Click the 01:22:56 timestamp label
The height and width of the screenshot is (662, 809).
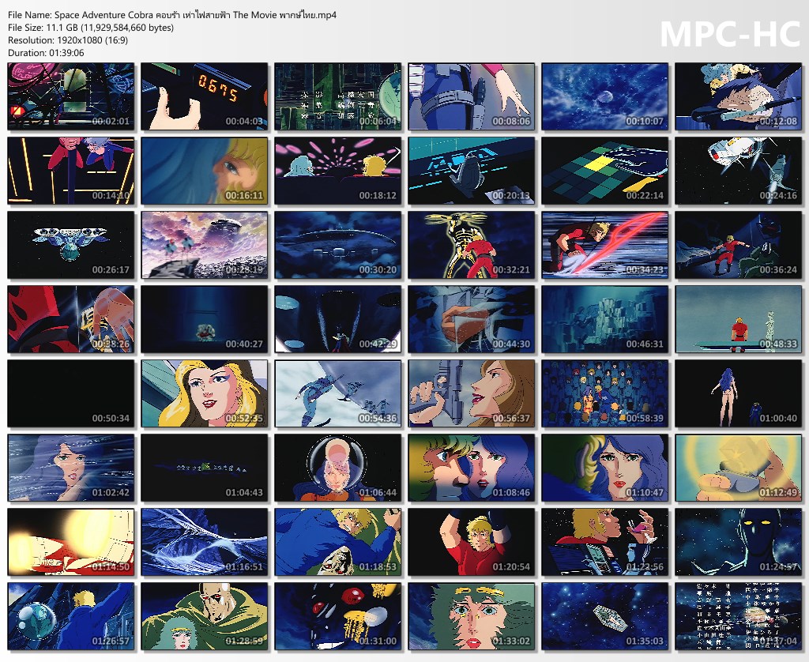pos(645,567)
